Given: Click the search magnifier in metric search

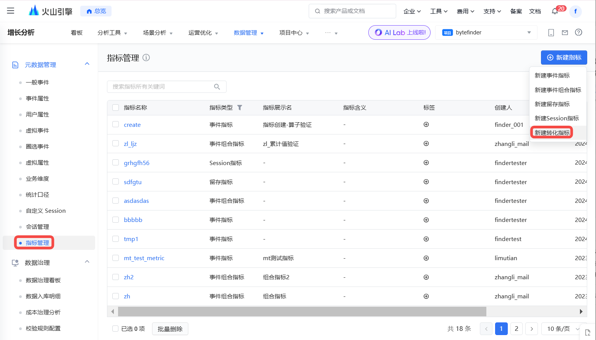Looking at the screenshot, I should pyautogui.click(x=217, y=87).
